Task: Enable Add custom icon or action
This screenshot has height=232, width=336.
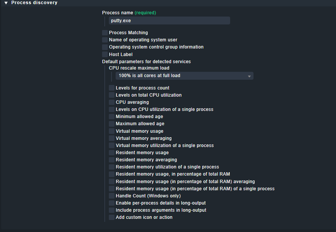Action: click(x=111, y=217)
